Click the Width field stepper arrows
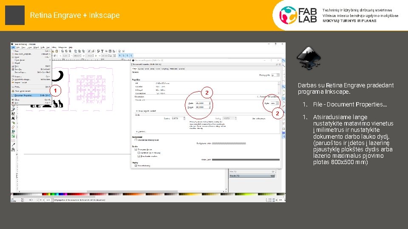 [x=210, y=103]
